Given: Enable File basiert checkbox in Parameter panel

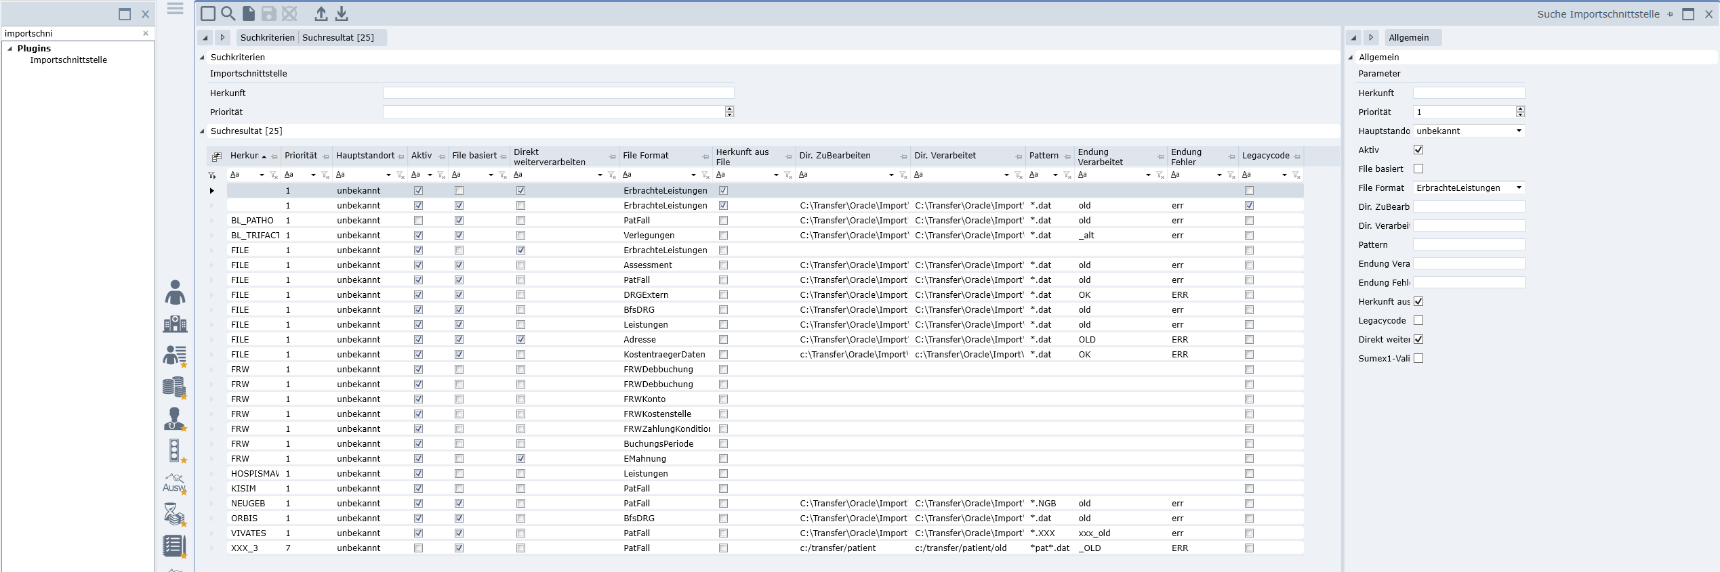Looking at the screenshot, I should coord(1418,169).
